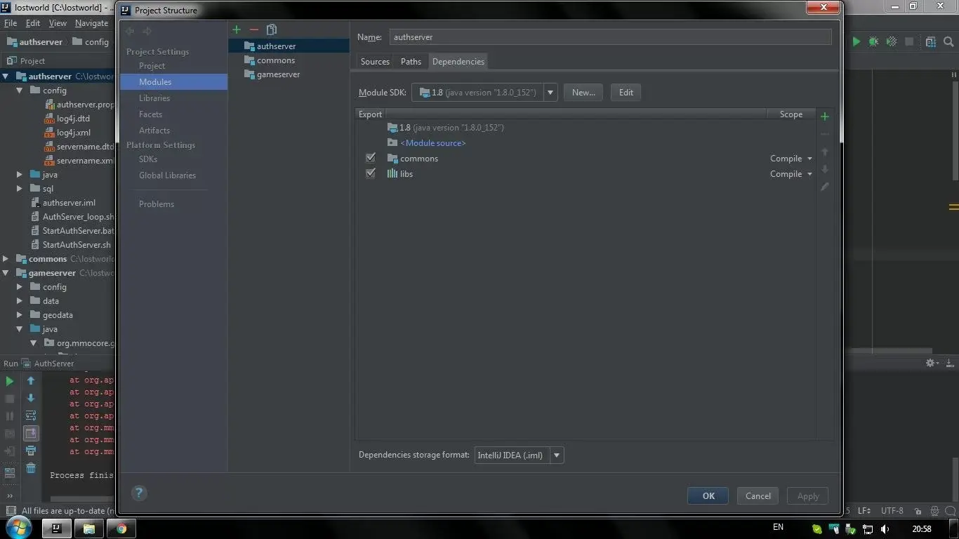
Task: Click the lock icon in status bar
Action: coord(918,511)
